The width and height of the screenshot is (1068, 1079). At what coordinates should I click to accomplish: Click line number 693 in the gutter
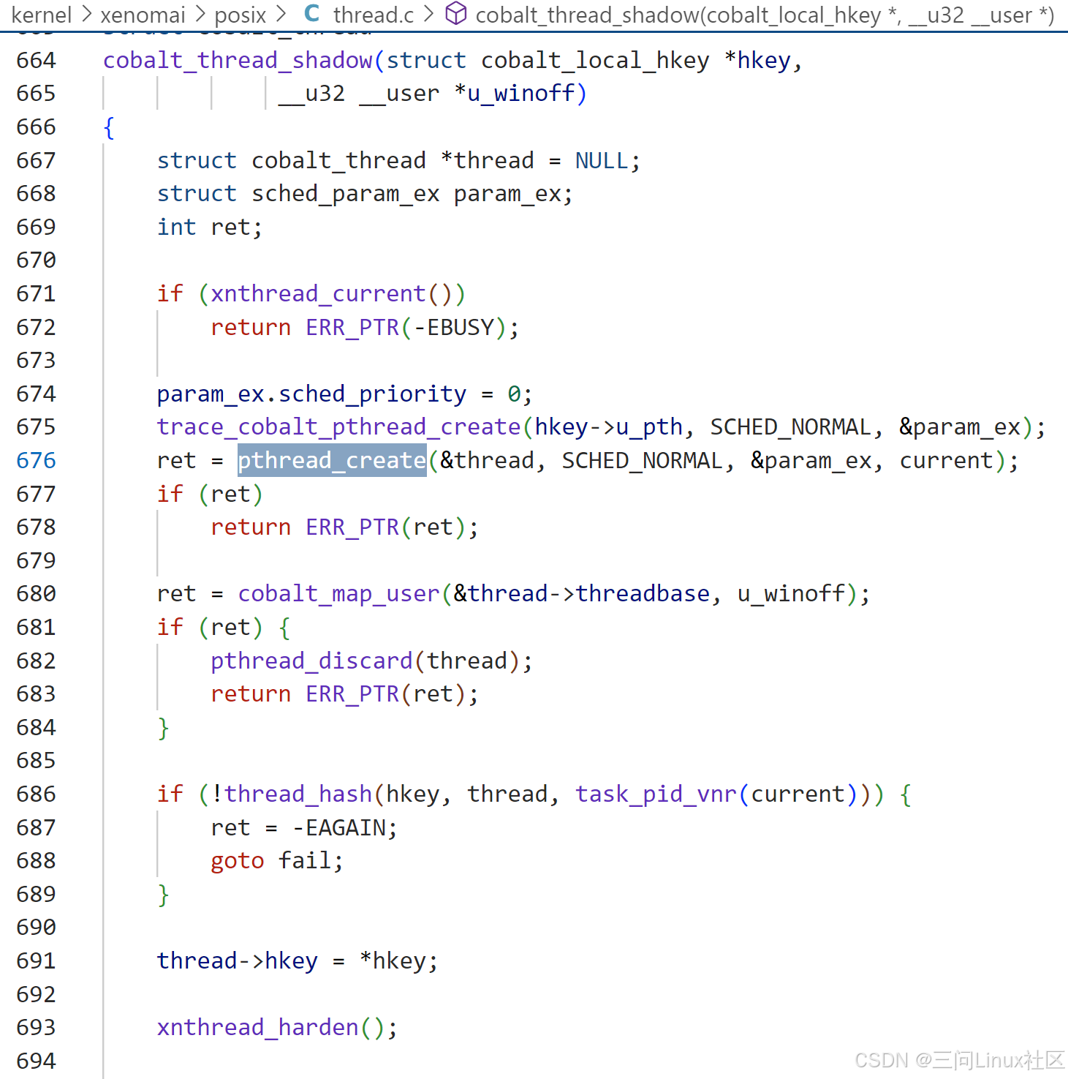pyautogui.click(x=36, y=1027)
